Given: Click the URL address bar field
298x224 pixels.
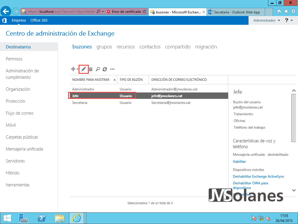Looking at the screenshot, I should (61, 12).
